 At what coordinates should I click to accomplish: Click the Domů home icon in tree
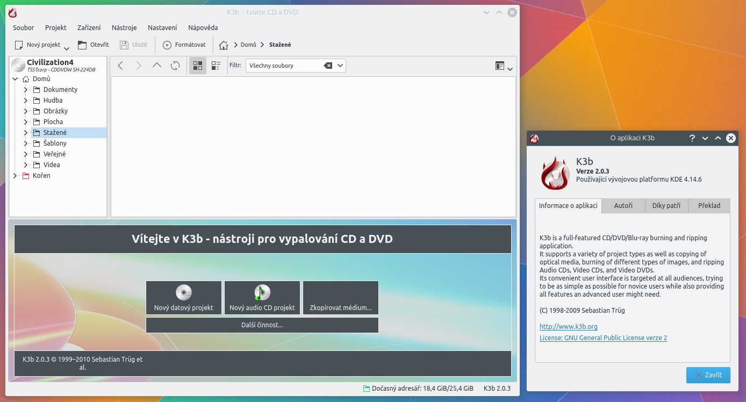pyautogui.click(x=26, y=79)
